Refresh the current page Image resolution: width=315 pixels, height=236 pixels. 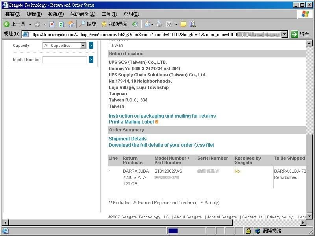pyautogui.click(x=61, y=24)
